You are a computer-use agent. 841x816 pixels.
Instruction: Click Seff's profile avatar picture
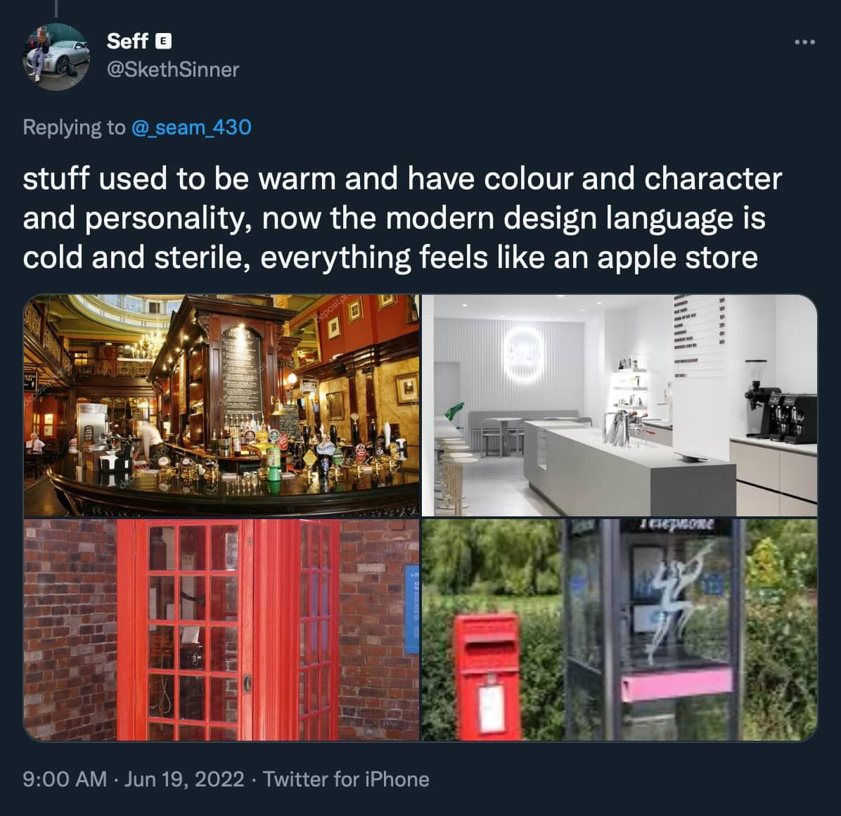(x=56, y=57)
